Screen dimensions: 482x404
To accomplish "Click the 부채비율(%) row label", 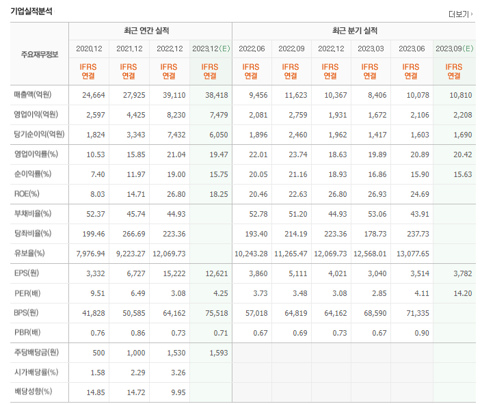I will pos(33,213).
